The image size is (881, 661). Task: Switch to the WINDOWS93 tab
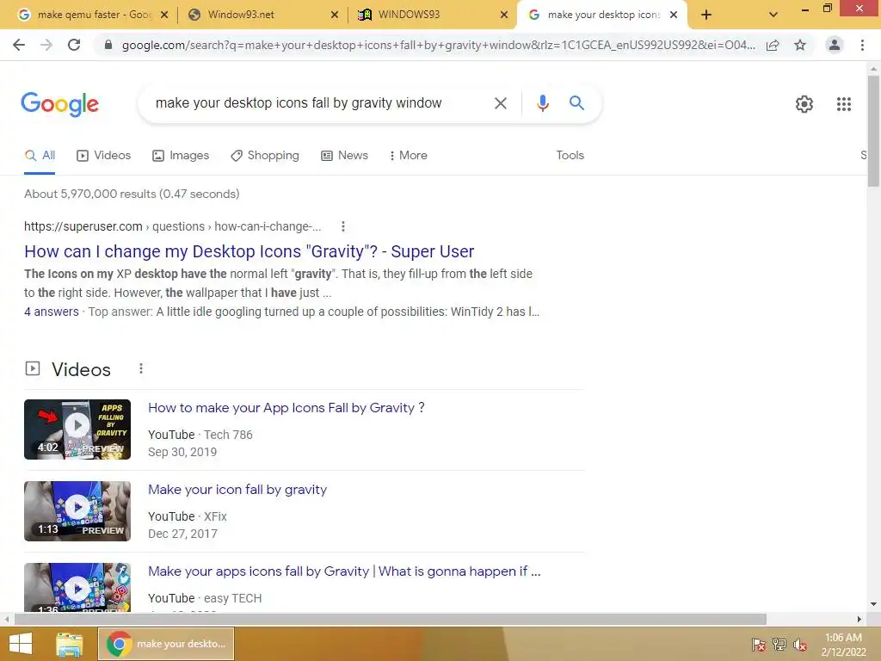433,15
